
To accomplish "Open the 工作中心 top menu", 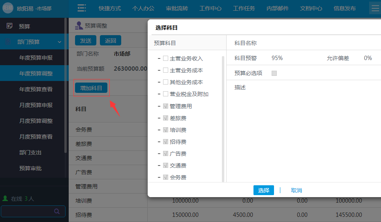I will [210, 9].
